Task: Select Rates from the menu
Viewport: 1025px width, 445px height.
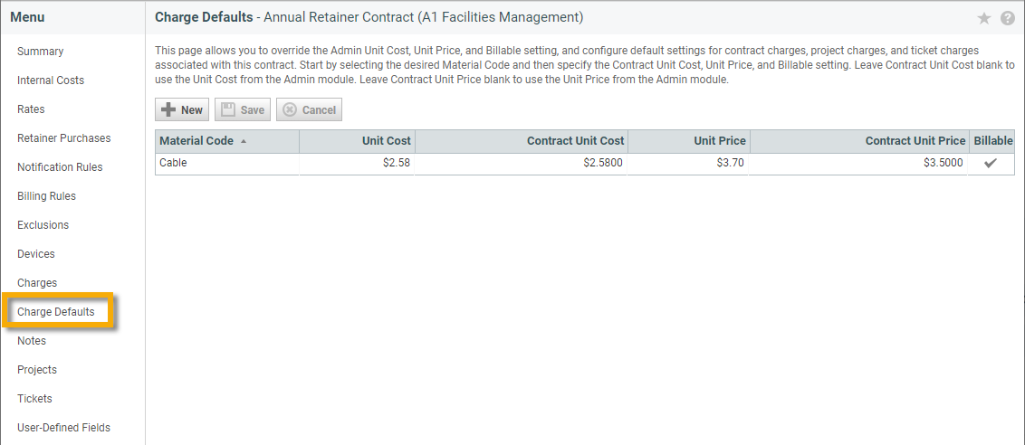Action: (31, 109)
